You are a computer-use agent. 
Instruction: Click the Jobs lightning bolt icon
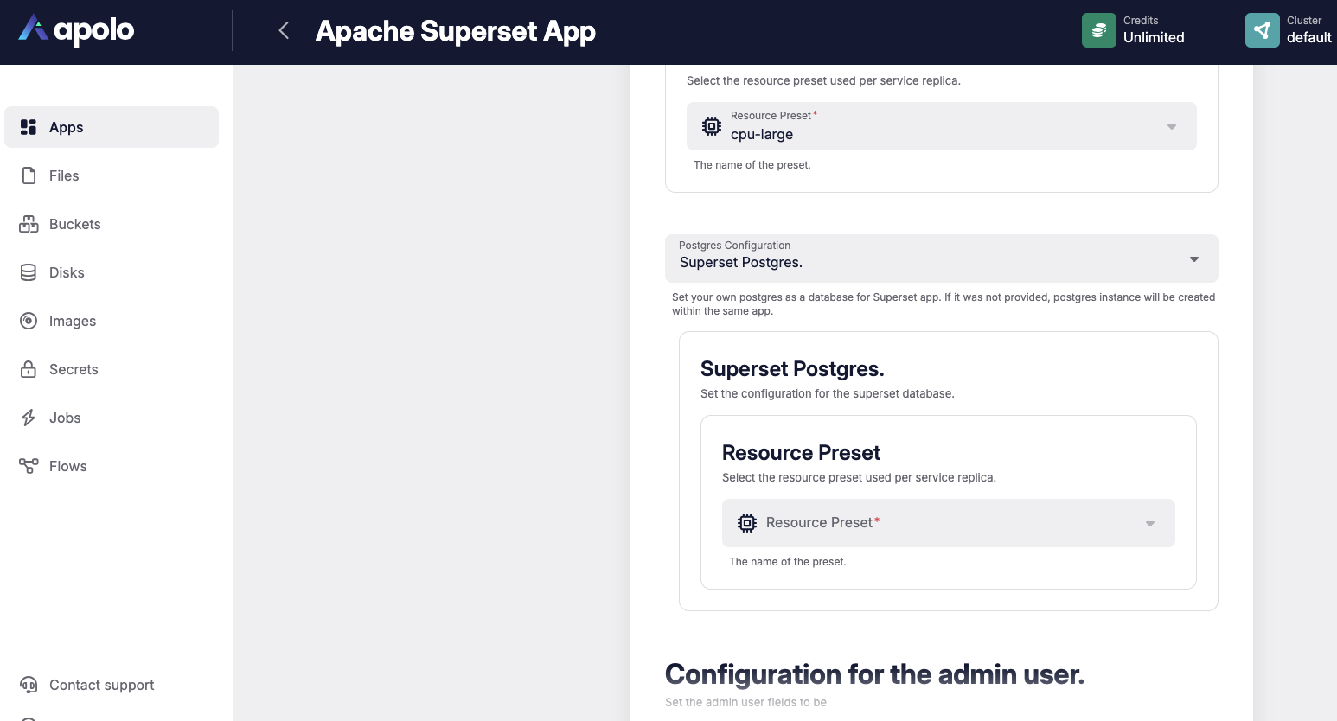coord(29,418)
